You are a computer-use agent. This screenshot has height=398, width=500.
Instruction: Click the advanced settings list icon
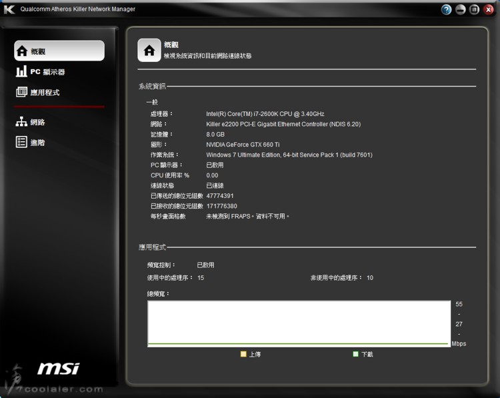pos(21,142)
